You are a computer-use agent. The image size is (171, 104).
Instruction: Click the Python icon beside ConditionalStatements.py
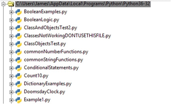pos(18,68)
